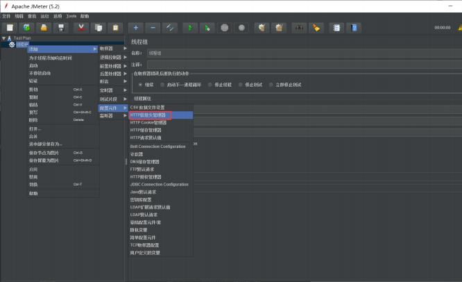Select 启动下一进程循环 radio button

coord(162,85)
